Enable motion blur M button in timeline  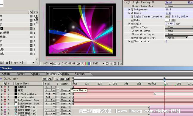pos(68,79)
